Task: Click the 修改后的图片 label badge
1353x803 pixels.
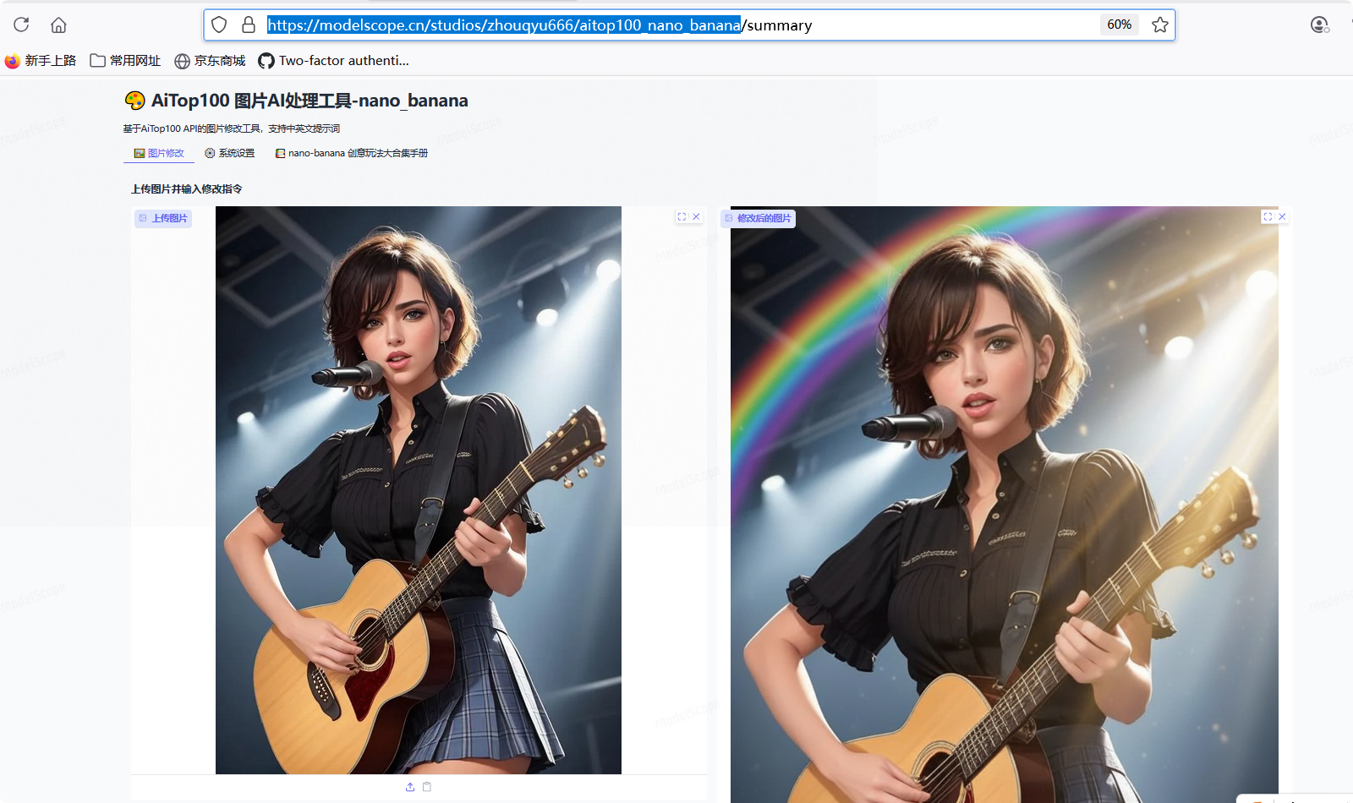Action: click(759, 218)
